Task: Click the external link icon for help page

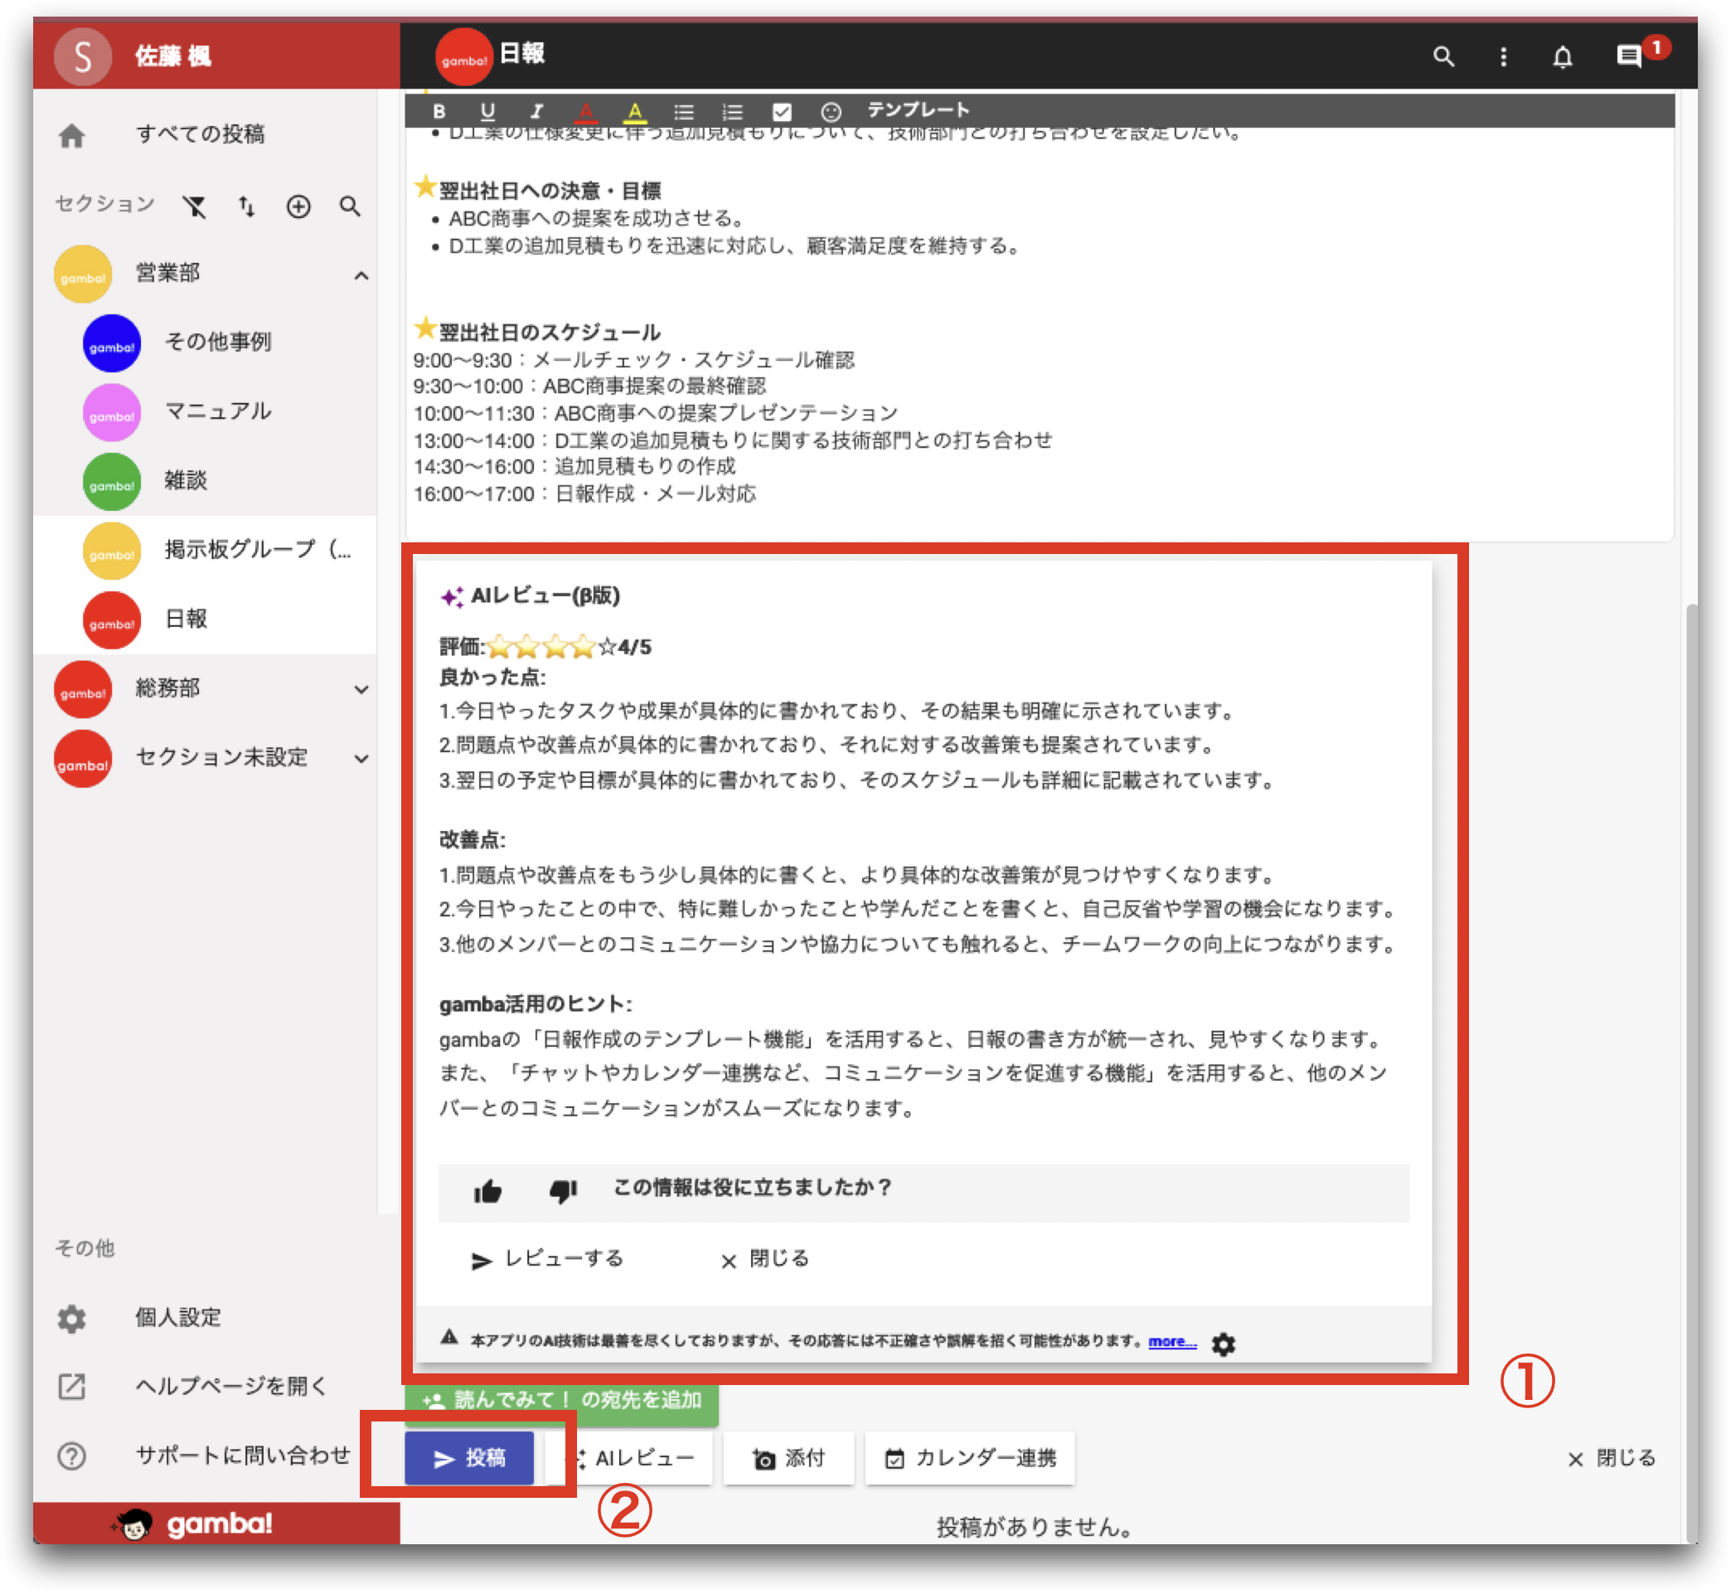Action: [x=71, y=1387]
